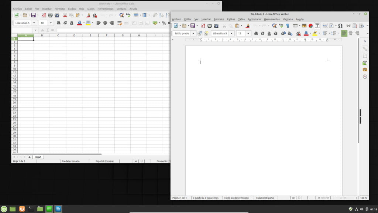Apply highlighting color in Writer toolbar
Viewport: 378px width, 213px height.
(315, 34)
